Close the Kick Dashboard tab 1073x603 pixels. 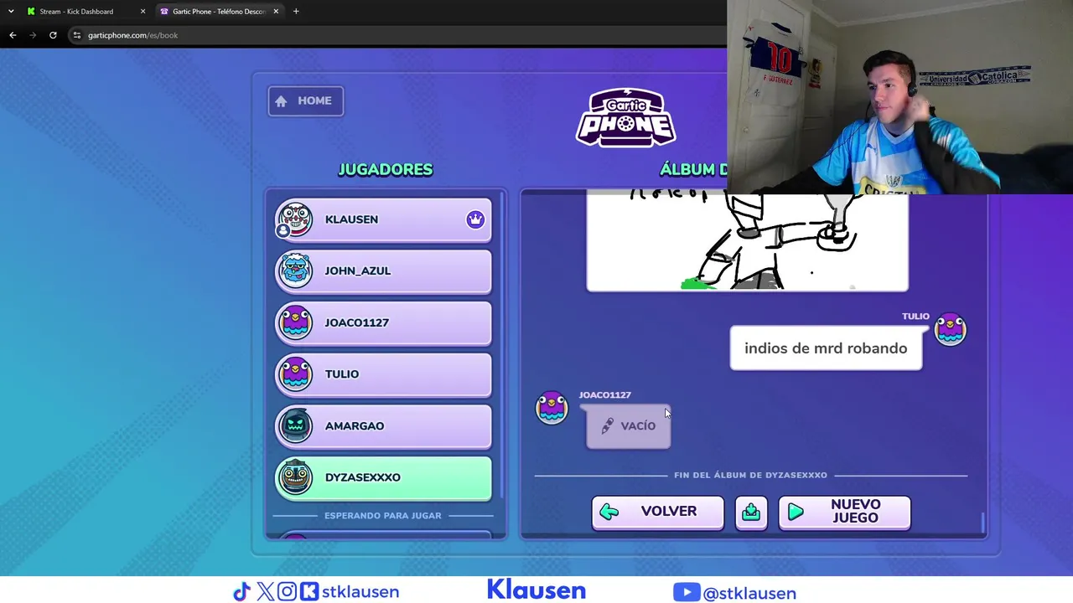pyautogui.click(x=143, y=12)
